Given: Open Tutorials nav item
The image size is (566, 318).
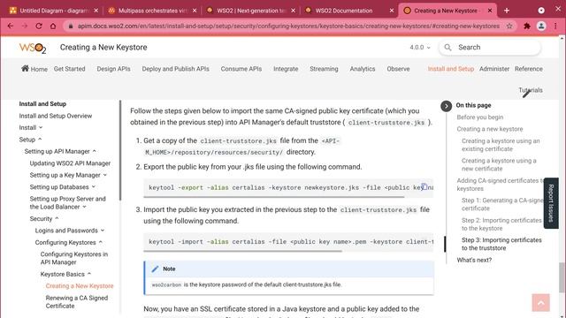Looking at the screenshot, I should pyautogui.click(x=531, y=90).
